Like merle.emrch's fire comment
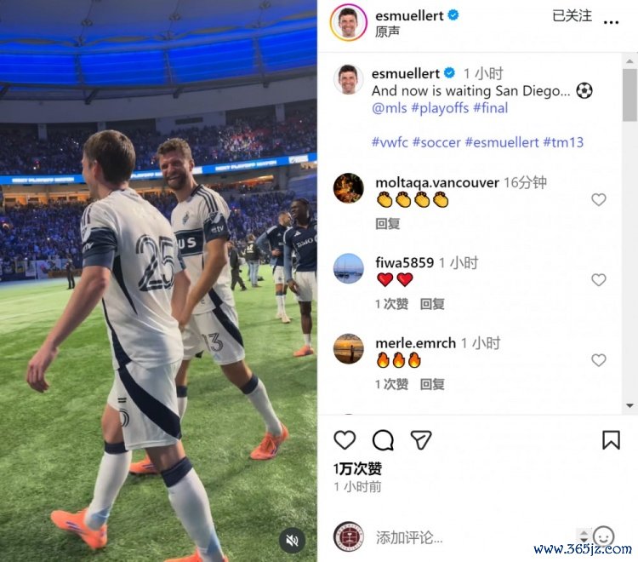Viewport: 638px width, 562px height. click(x=599, y=360)
